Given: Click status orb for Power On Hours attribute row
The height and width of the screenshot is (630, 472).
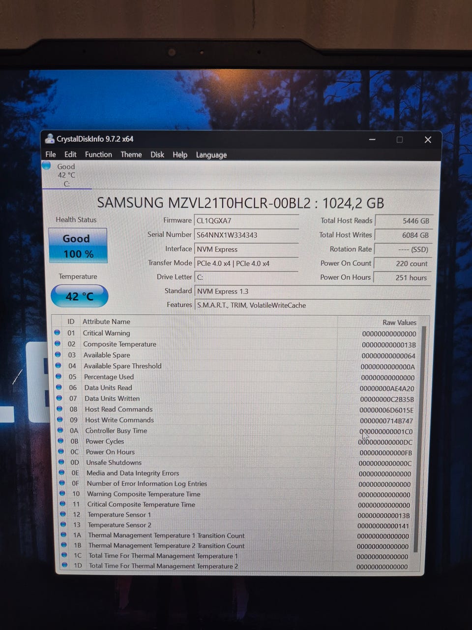Looking at the screenshot, I should pos(61,451).
